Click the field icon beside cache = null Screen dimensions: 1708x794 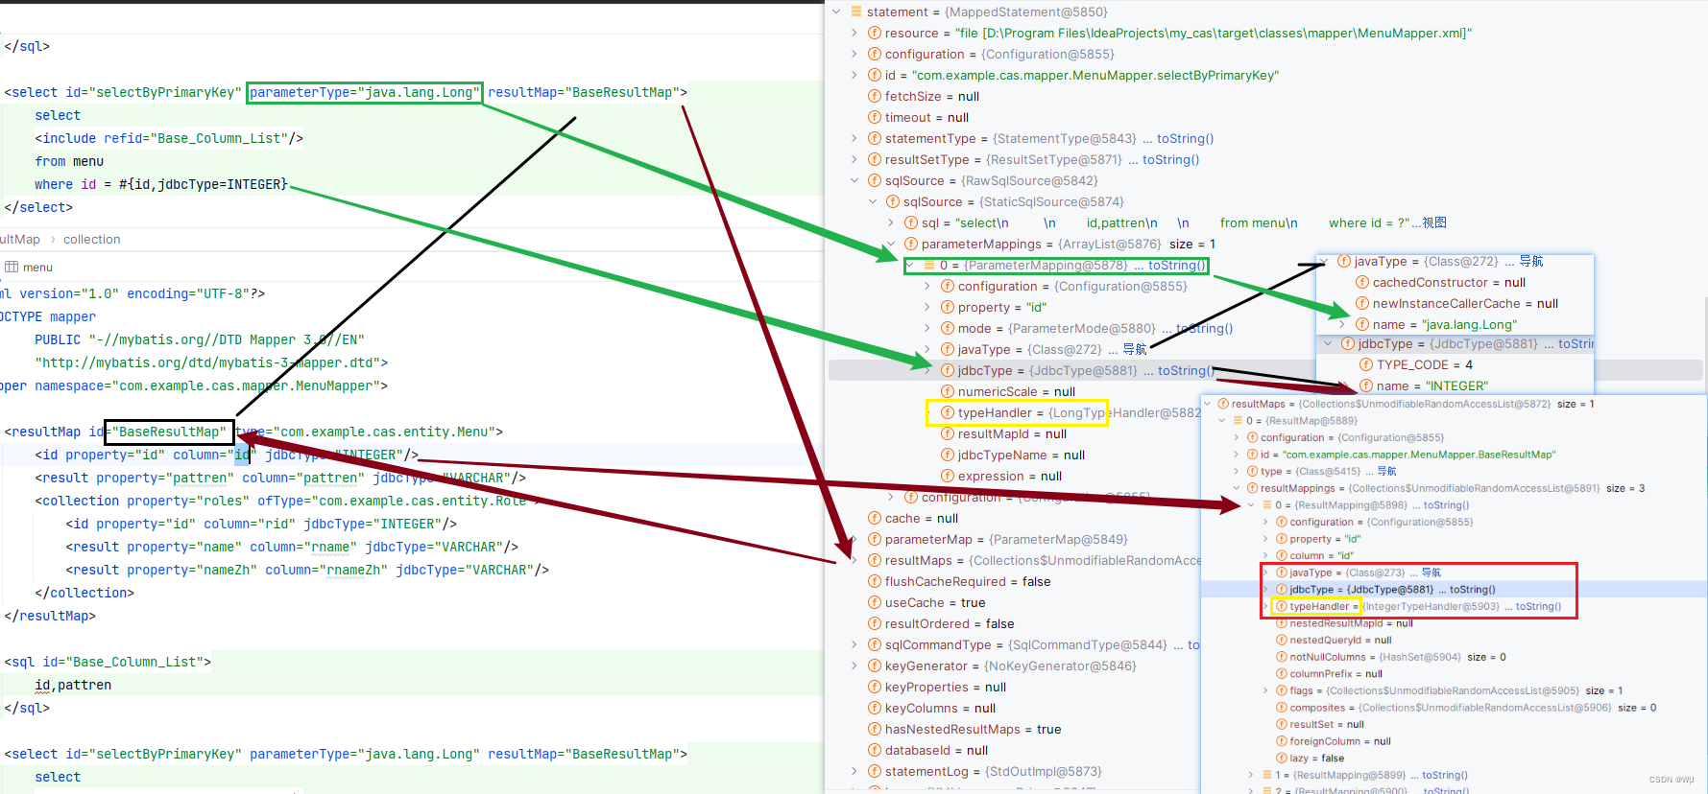(x=875, y=518)
